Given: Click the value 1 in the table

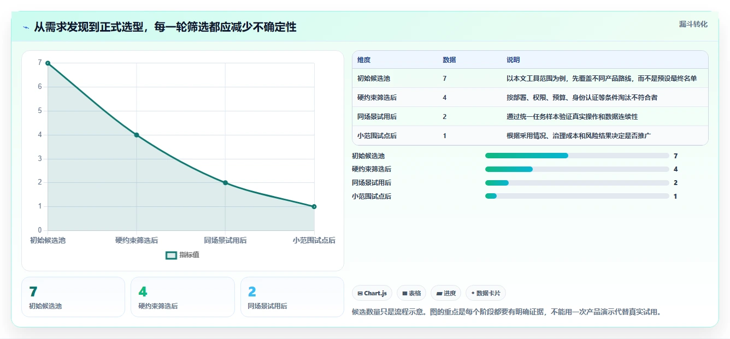Looking at the screenshot, I should click(x=445, y=136).
